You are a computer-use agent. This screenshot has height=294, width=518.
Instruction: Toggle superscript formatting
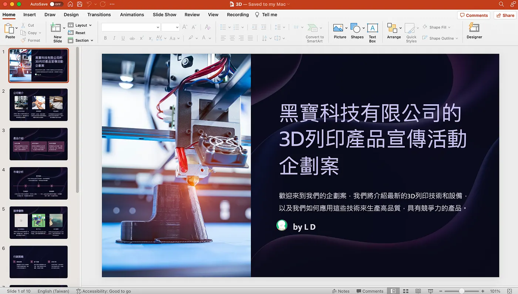141,38
